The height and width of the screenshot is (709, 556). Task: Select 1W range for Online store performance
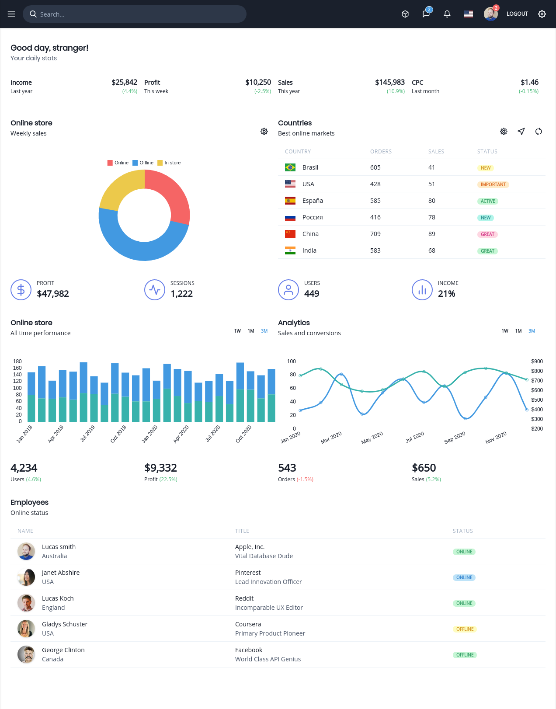coord(237,331)
